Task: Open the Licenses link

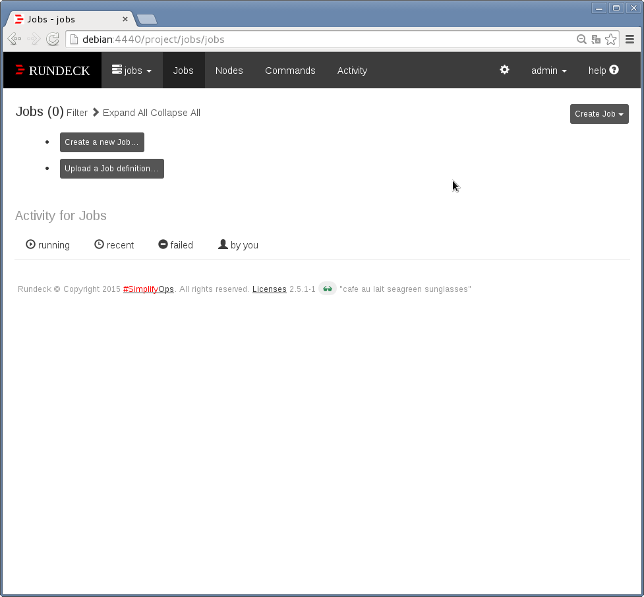Action: point(270,289)
